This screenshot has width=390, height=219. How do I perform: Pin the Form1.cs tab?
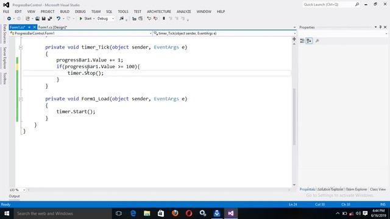tap(29, 27)
